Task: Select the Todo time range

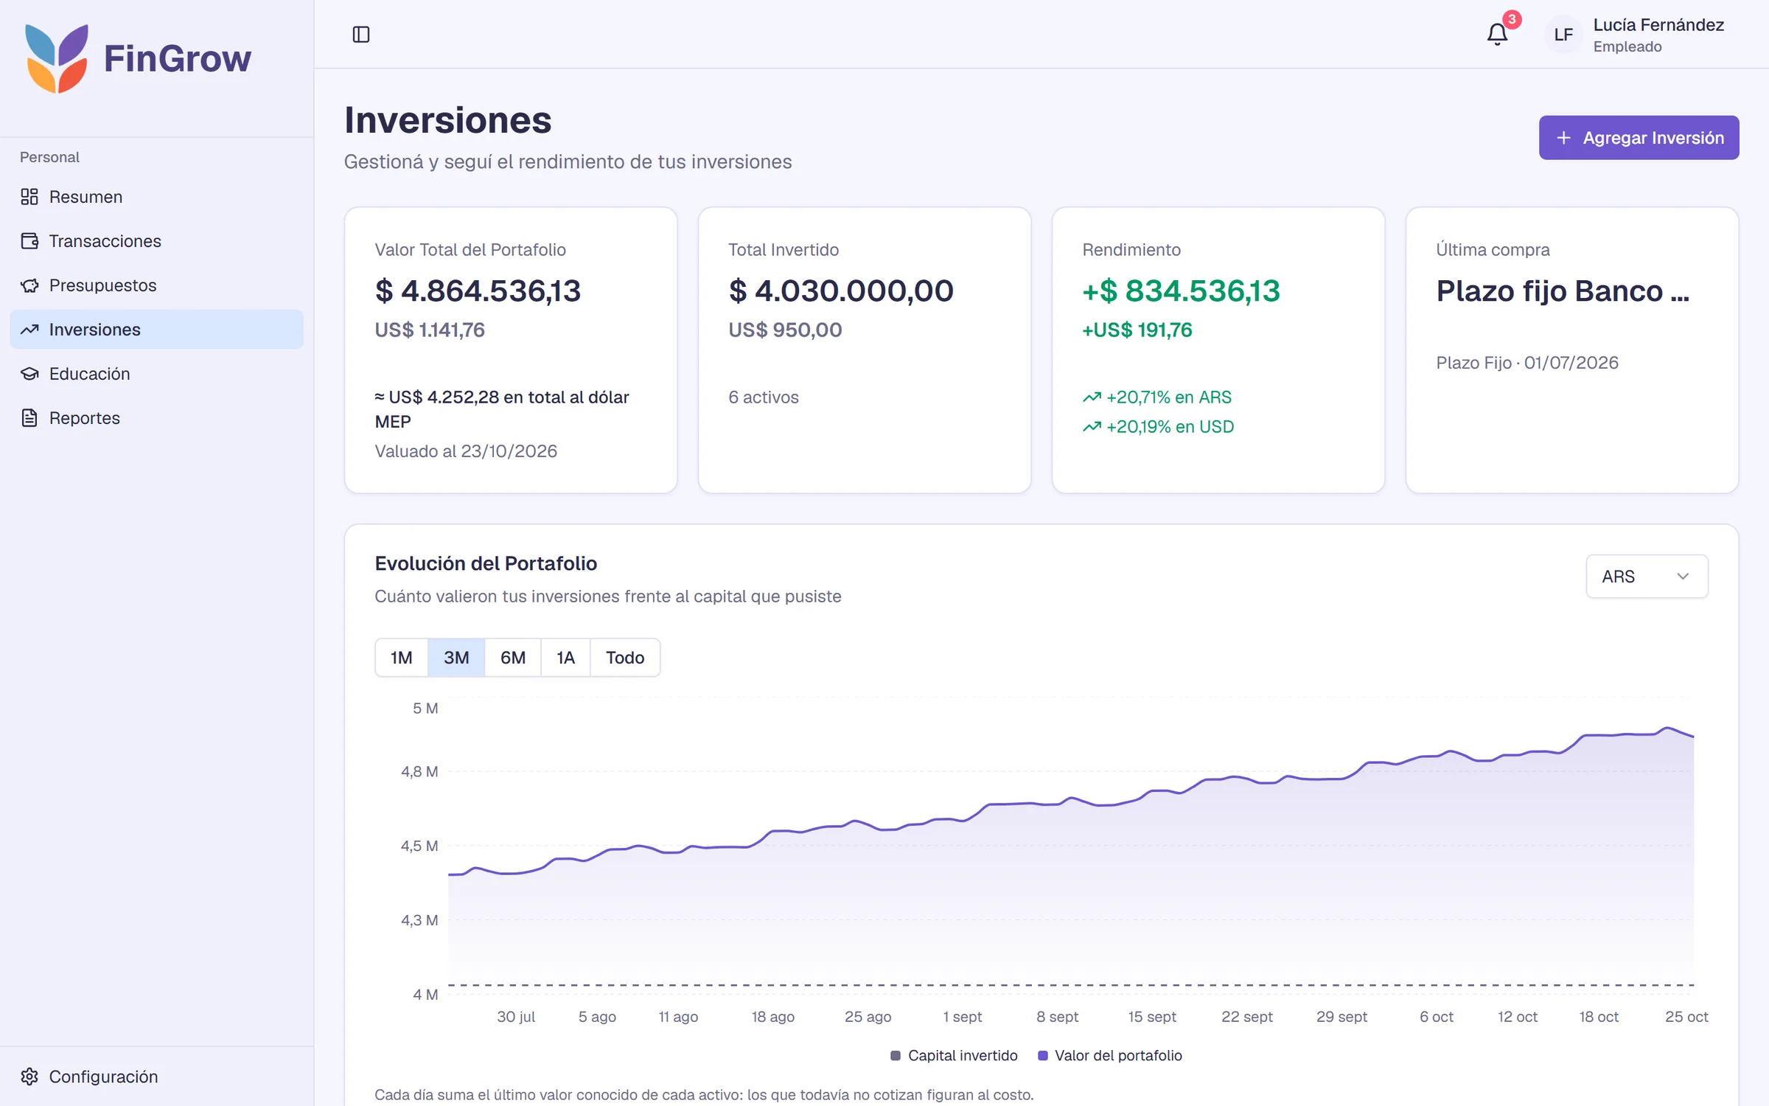Action: tap(625, 658)
